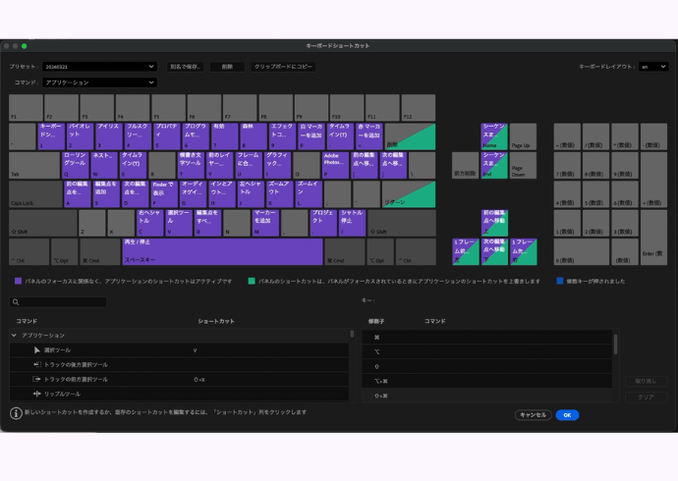
Task: Collapse the アプリケーション tree group
Action: (14, 336)
